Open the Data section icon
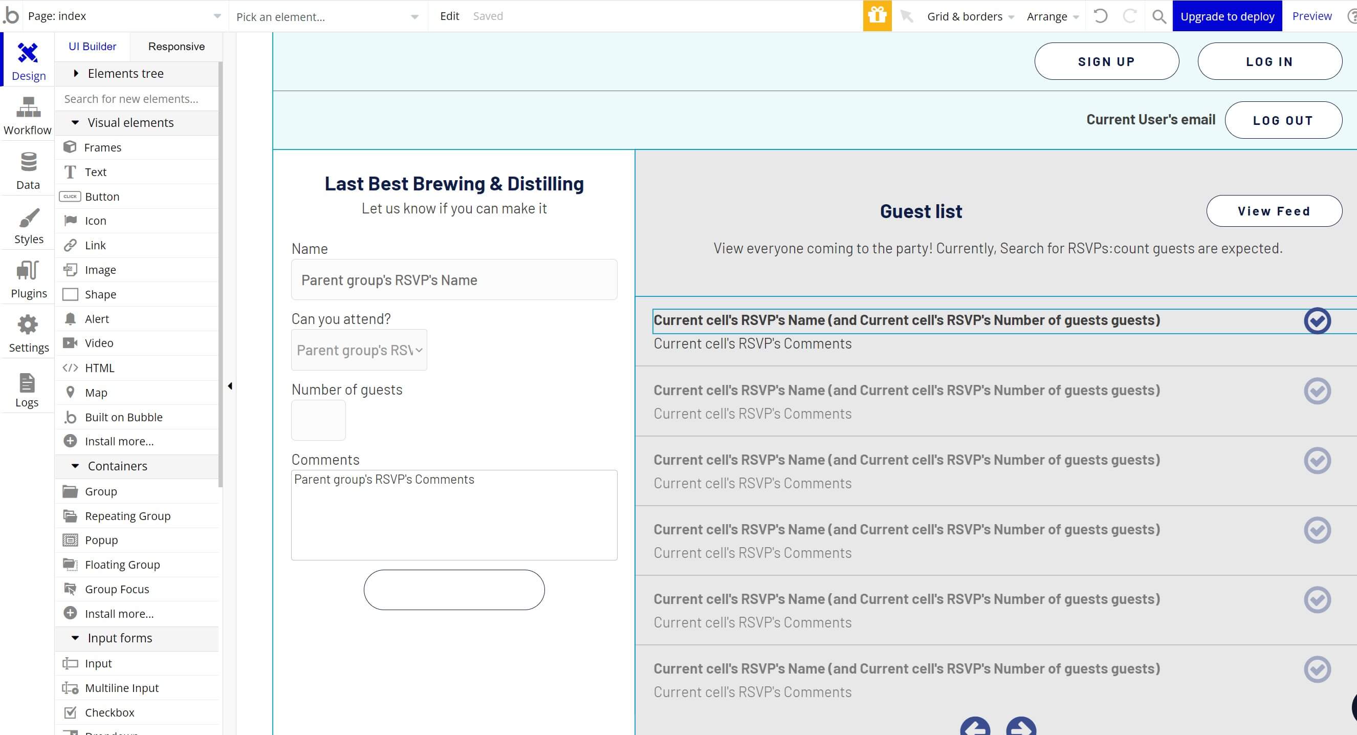This screenshot has height=735, width=1357. (28, 170)
